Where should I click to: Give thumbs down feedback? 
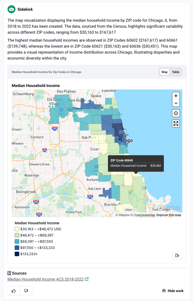[26, 291]
